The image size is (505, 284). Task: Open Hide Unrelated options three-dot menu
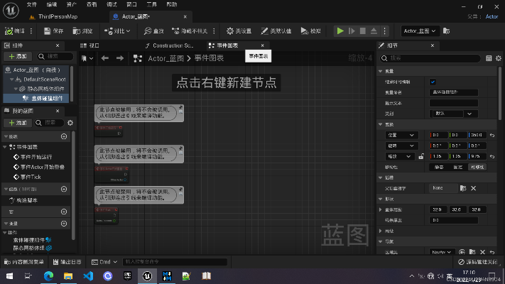coord(215,31)
